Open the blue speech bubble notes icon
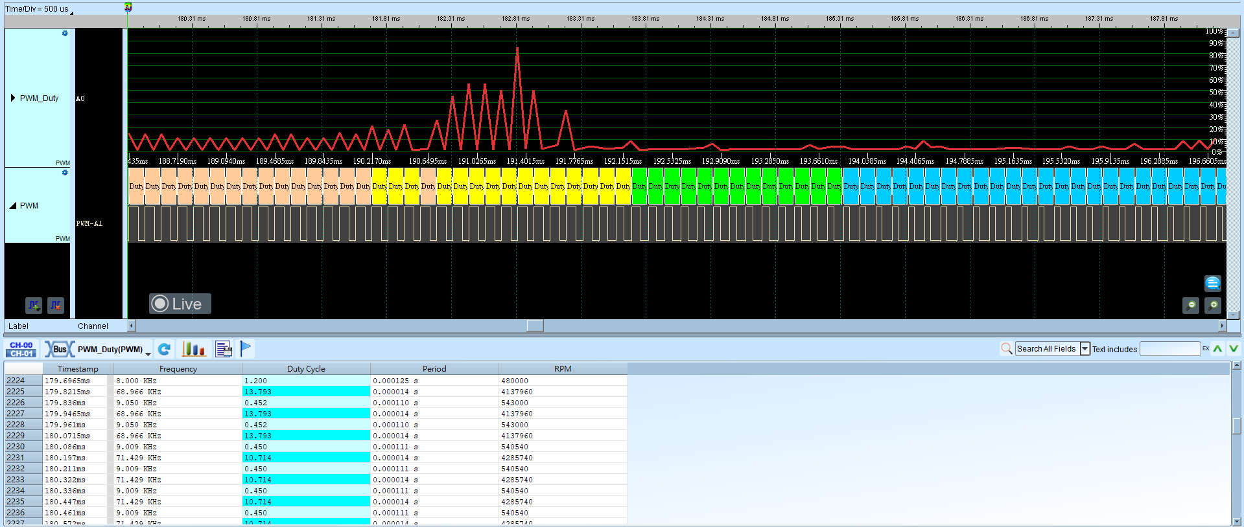This screenshot has width=1244, height=527. pyautogui.click(x=1213, y=283)
